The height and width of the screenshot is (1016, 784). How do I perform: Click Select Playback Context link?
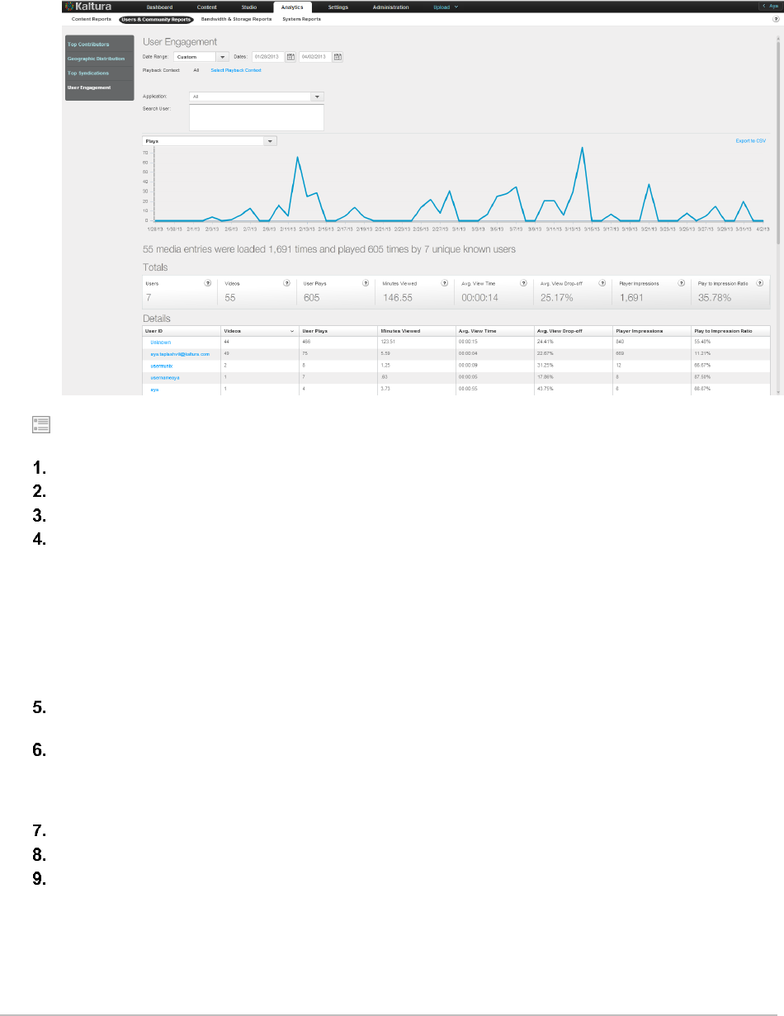(236, 70)
